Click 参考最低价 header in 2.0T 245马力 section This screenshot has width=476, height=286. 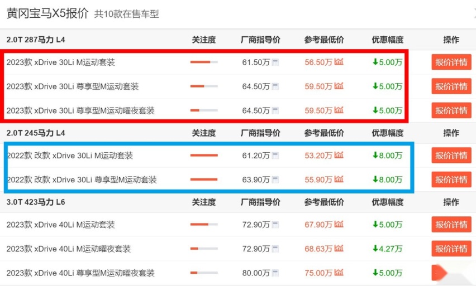(x=324, y=133)
